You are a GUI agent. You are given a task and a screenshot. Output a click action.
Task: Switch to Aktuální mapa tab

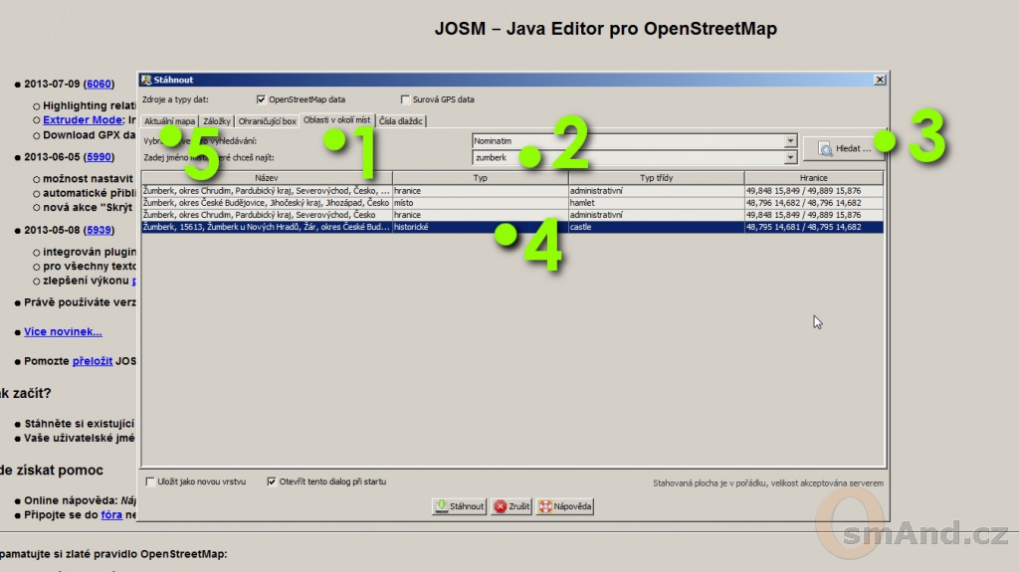click(169, 121)
